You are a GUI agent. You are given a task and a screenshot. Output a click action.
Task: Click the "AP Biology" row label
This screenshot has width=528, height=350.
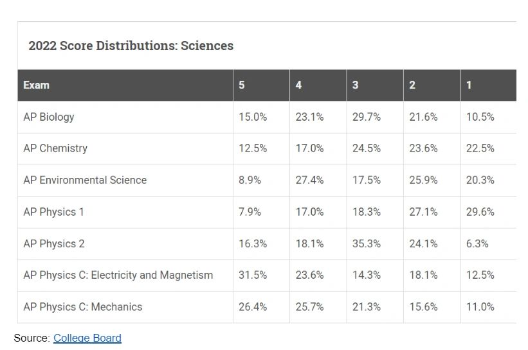[49, 117]
